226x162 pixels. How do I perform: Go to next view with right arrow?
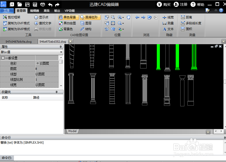(143, 17)
